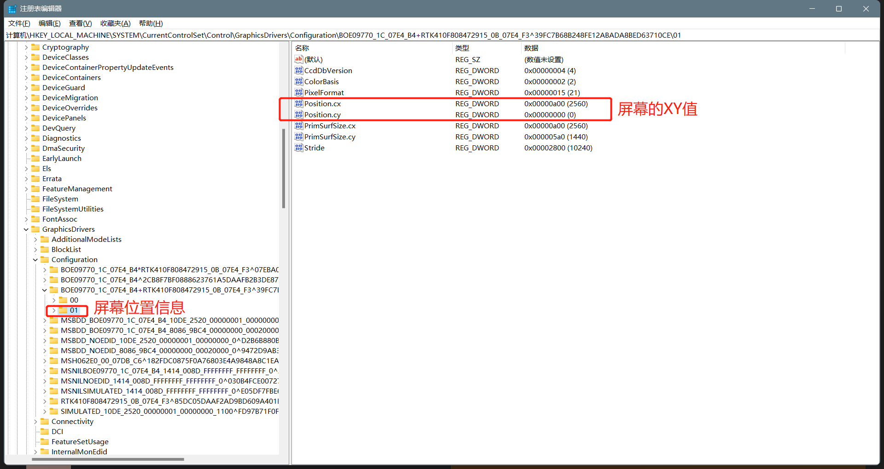Screen dimensions: 884x469
Task: Click the Position.cx DWORD value icon
Action: (299, 104)
